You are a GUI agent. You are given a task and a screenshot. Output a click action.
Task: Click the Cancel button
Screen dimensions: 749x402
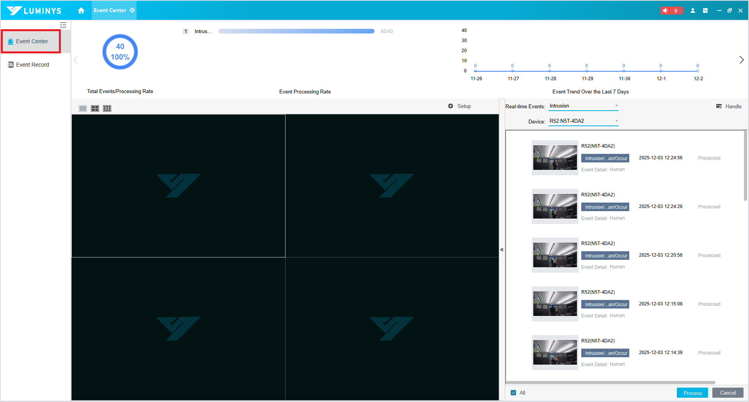(728, 393)
